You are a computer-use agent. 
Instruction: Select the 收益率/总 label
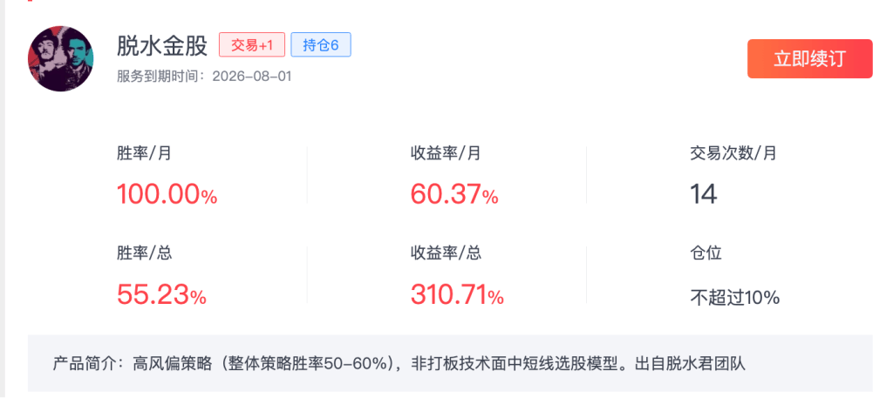[446, 253]
